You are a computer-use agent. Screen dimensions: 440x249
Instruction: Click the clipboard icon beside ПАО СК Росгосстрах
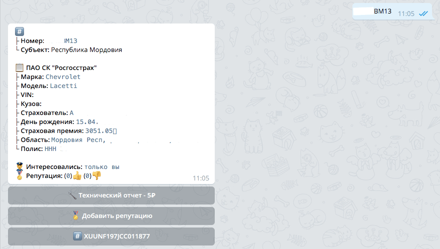click(x=20, y=67)
